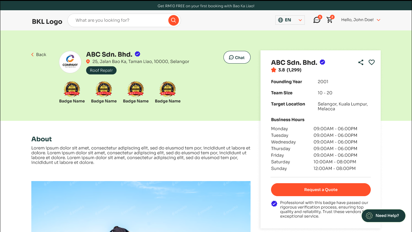Open the Need Help? widget
This screenshot has height=232, width=412.
[x=383, y=216]
